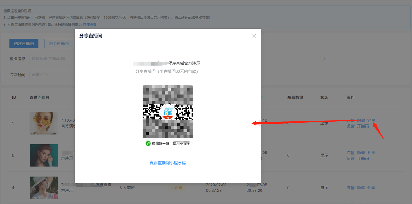Screen dimensions: 412x204
Task: Click 分享 for live room ID 6
Action: [x=371, y=152]
